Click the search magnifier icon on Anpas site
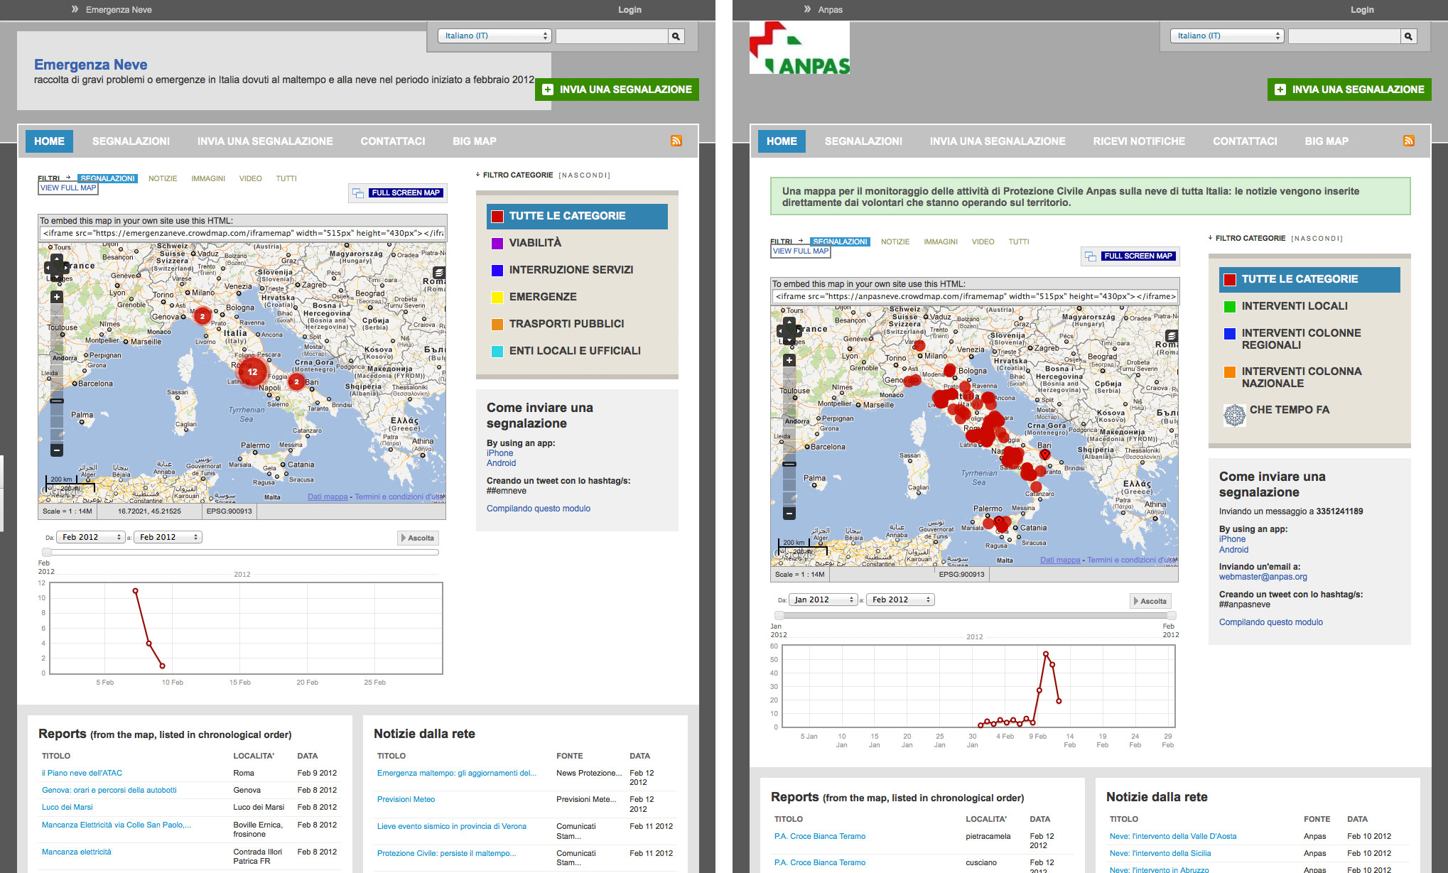 coord(1408,36)
